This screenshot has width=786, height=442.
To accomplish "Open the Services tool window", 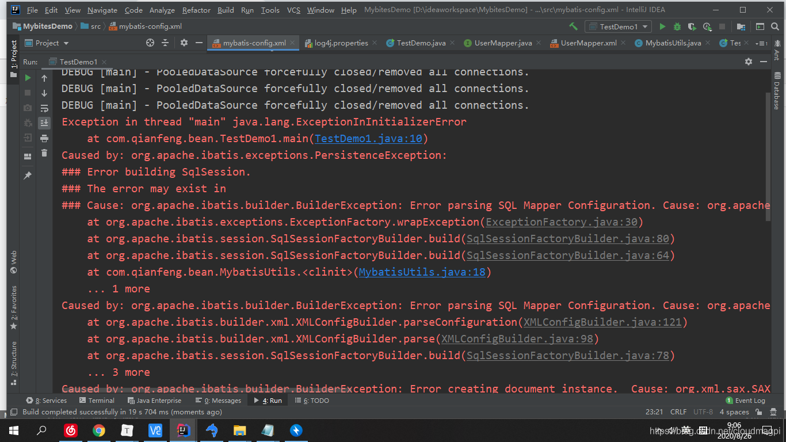I will [x=47, y=400].
